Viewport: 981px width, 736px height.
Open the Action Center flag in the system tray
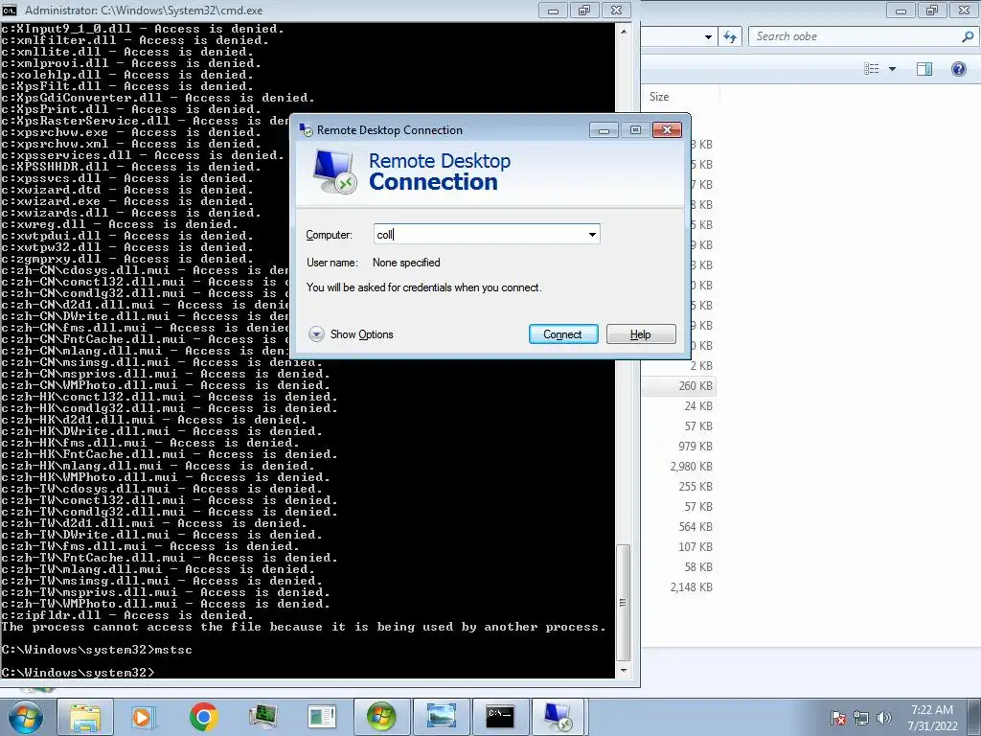(837, 718)
